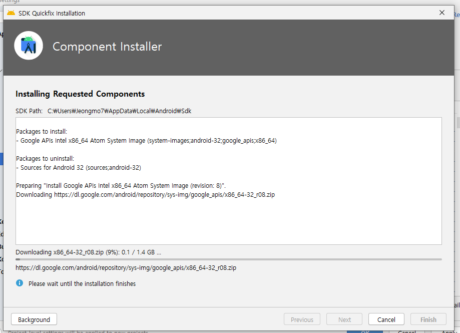Click the 'Installing Requested Components' heading
The width and height of the screenshot is (460, 333).
coord(80,94)
